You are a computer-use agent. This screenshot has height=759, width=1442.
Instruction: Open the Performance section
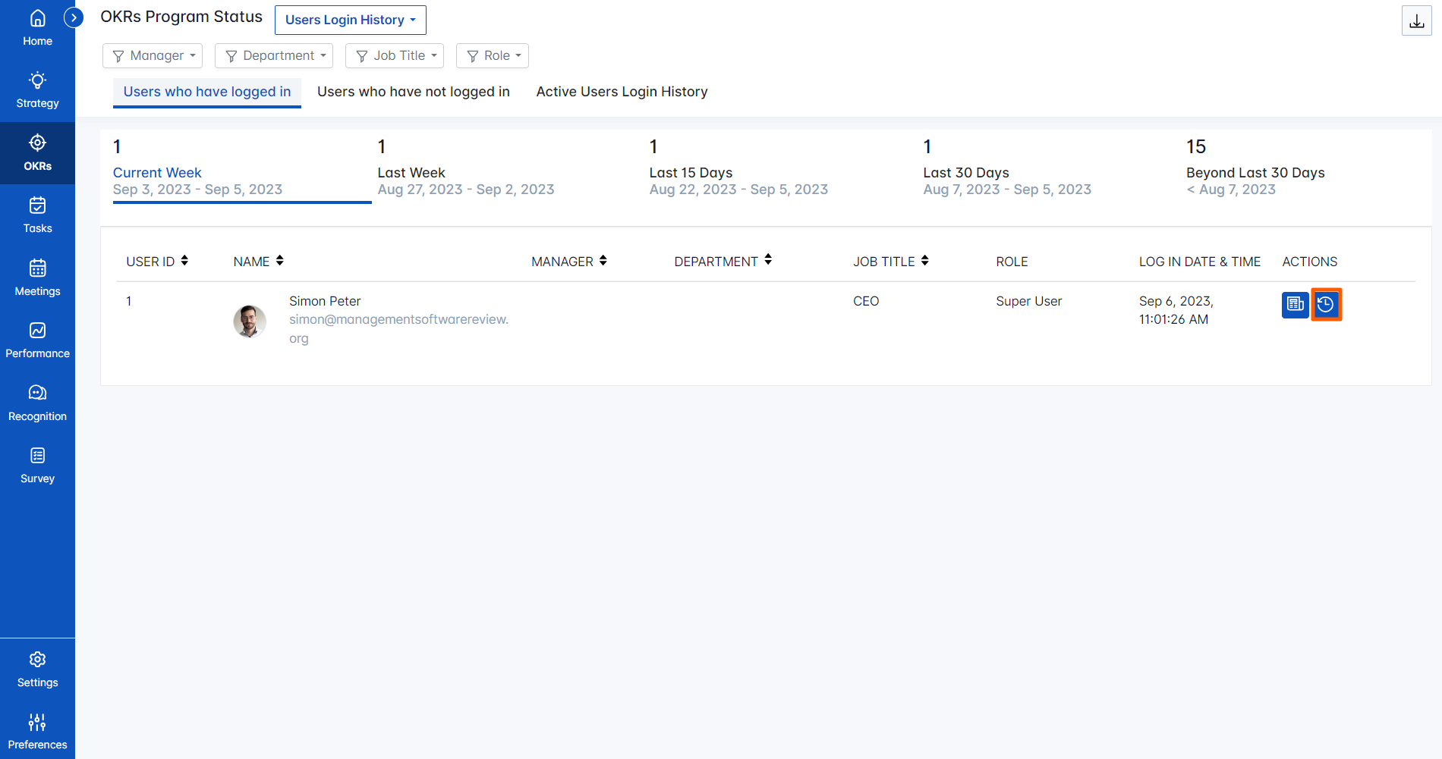click(37, 340)
